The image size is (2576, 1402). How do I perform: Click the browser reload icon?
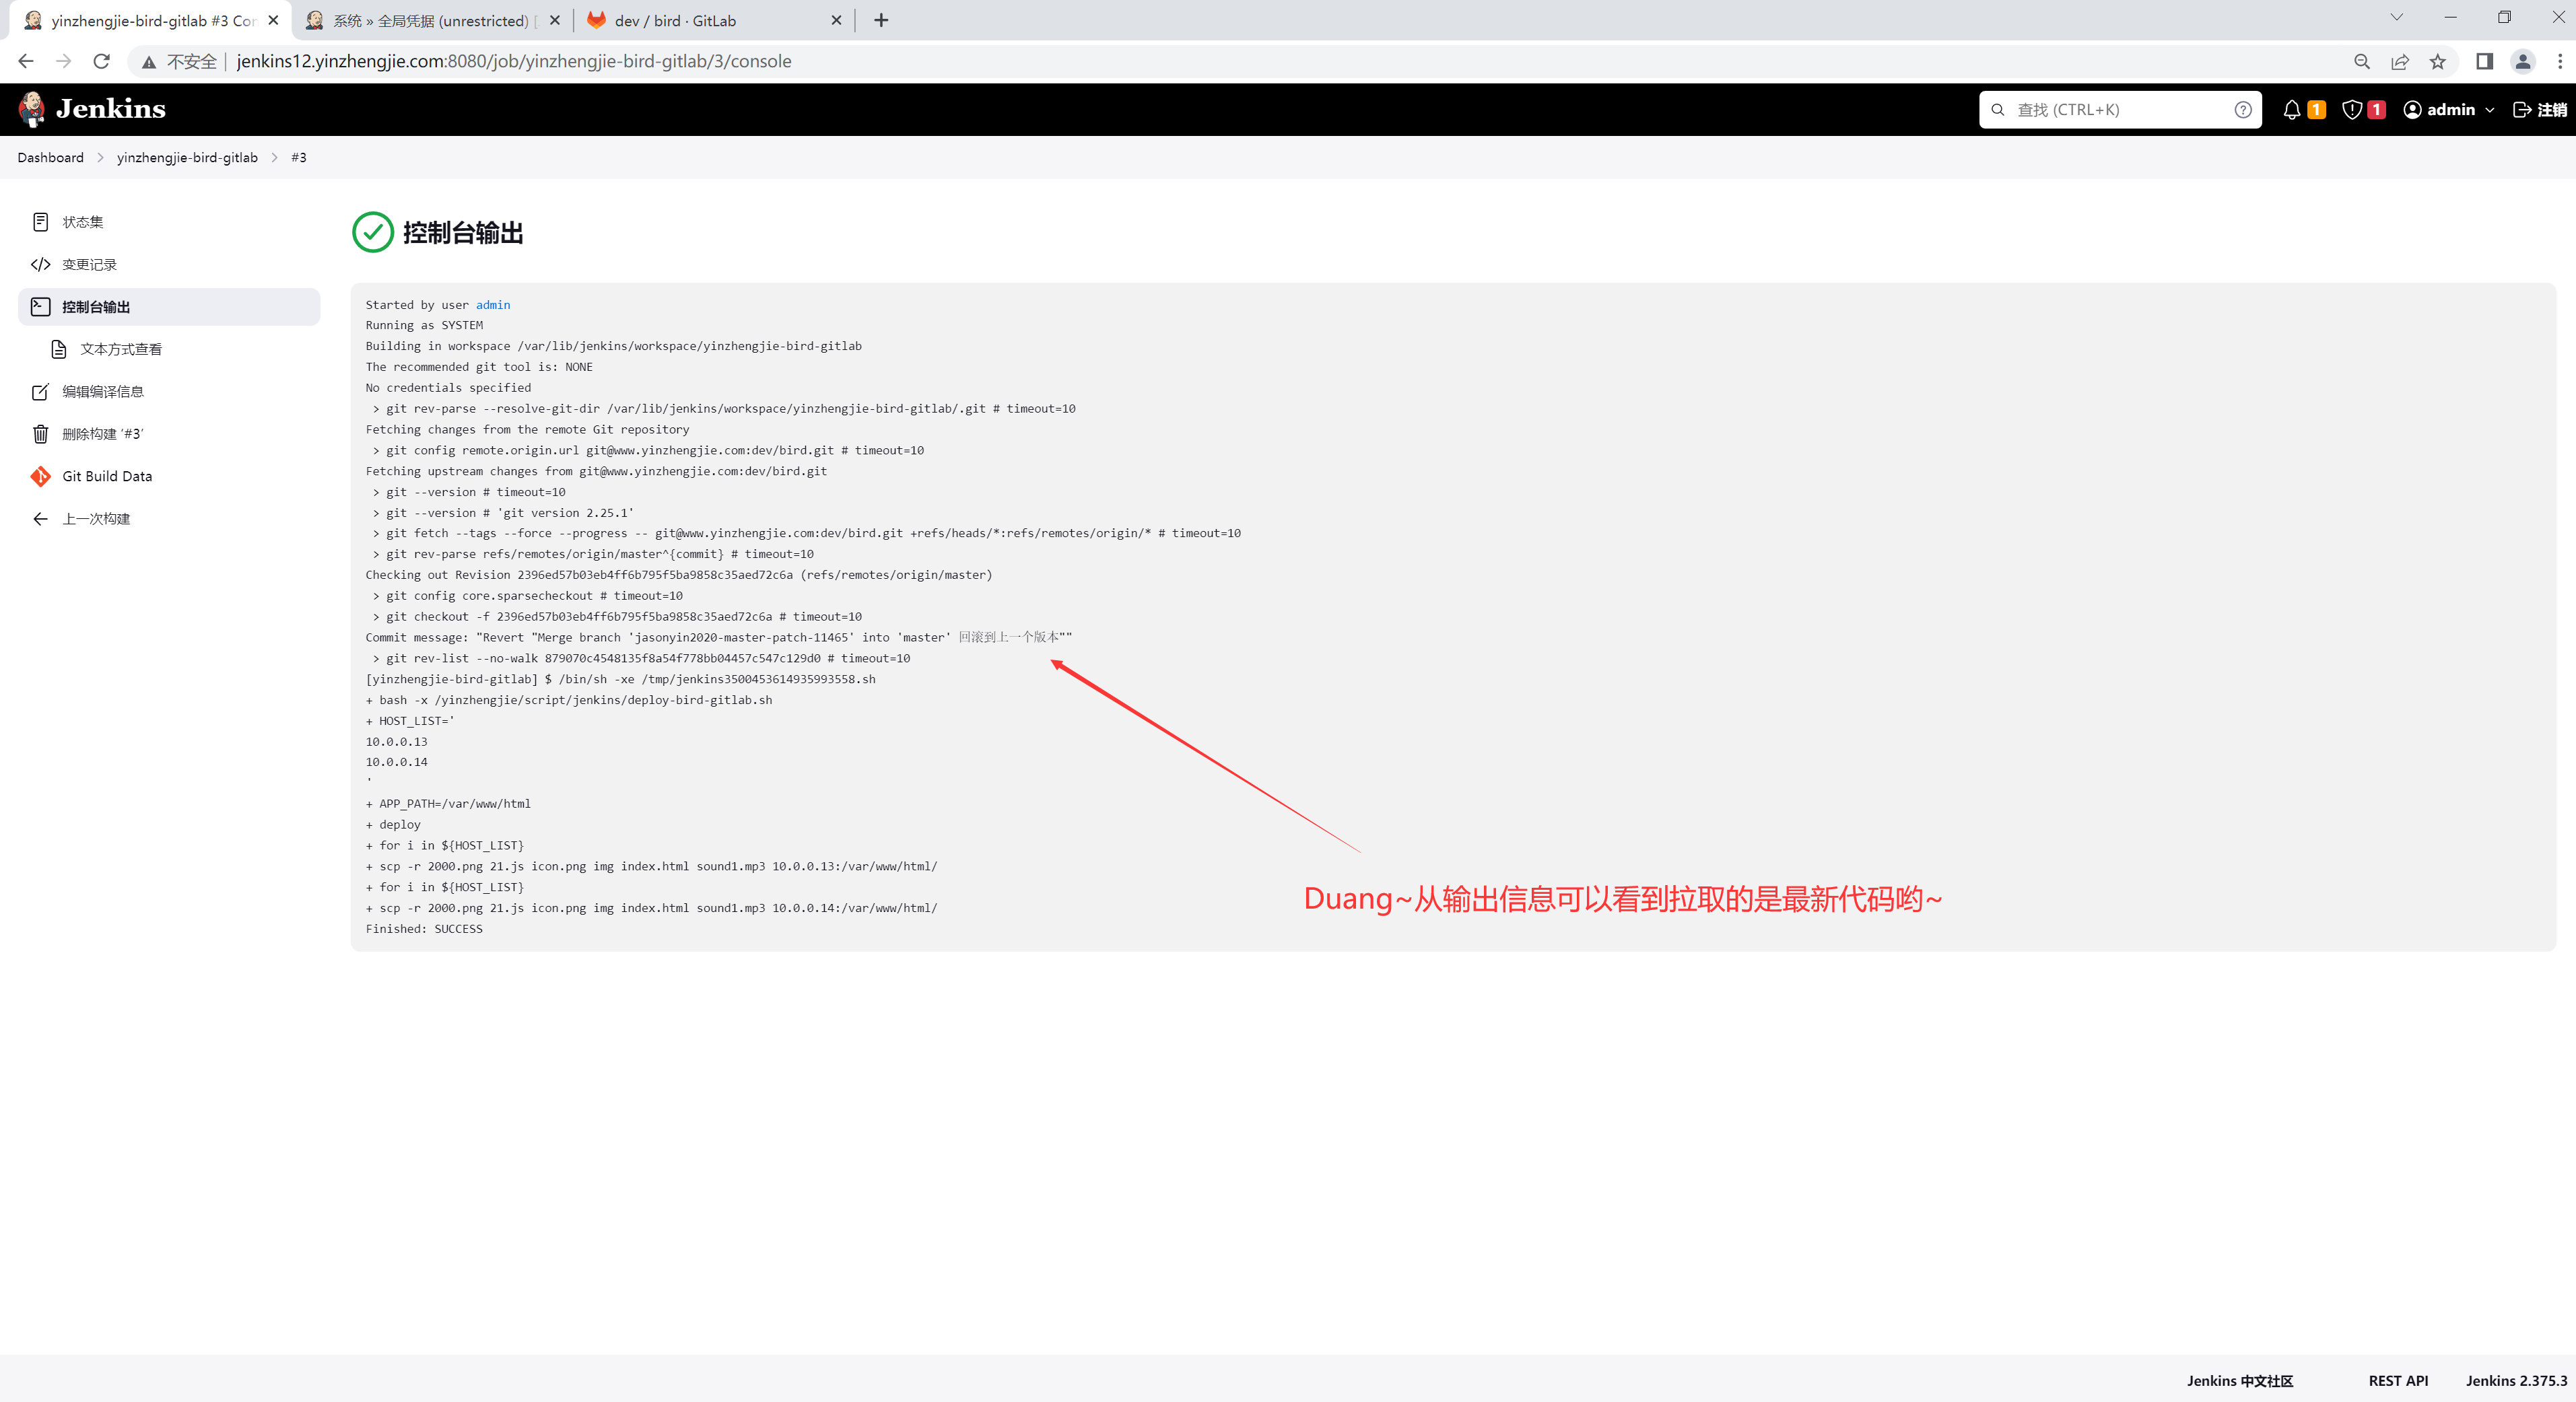click(101, 61)
